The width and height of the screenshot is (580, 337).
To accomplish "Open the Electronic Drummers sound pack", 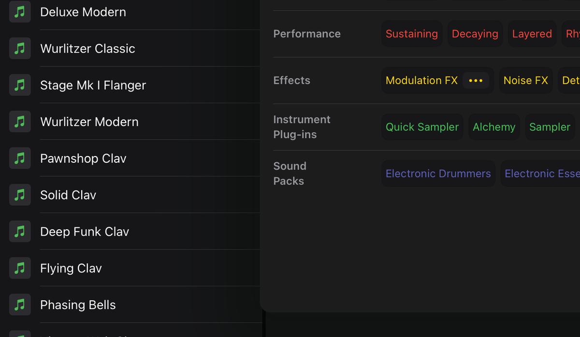I will (438, 173).
